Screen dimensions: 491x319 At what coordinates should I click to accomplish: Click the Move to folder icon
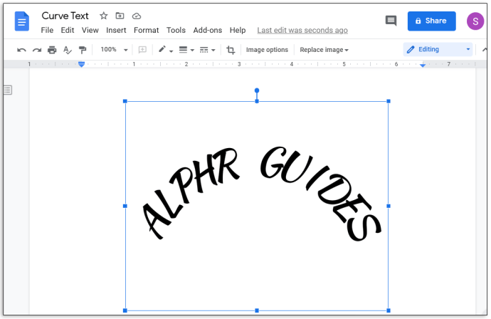coord(120,16)
